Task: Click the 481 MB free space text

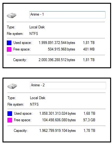Action: pyautogui.click(x=89, y=49)
